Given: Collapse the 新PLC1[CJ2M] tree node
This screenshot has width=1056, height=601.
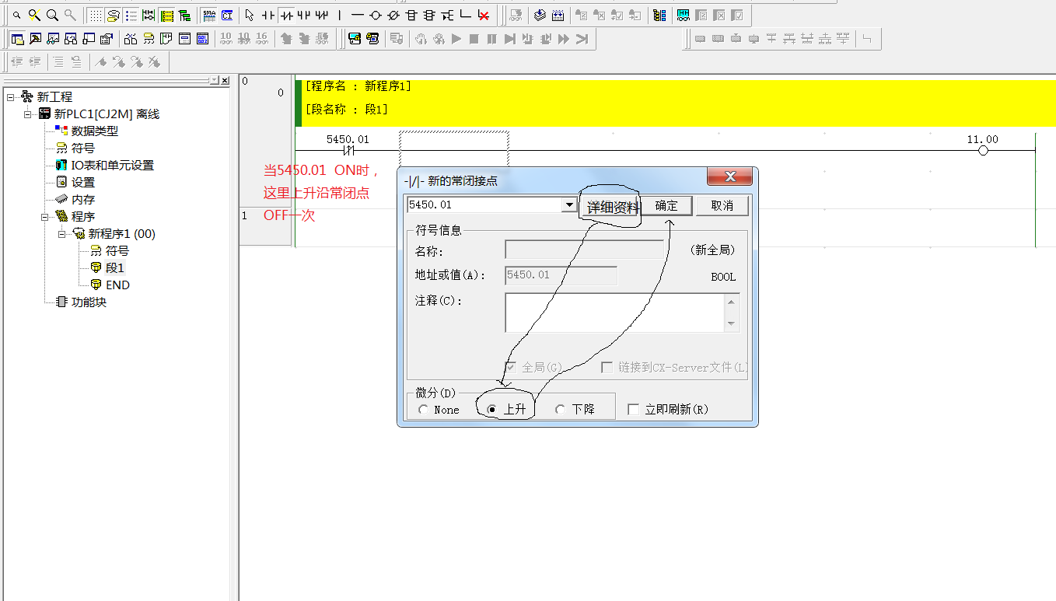Looking at the screenshot, I should point(28,114).
